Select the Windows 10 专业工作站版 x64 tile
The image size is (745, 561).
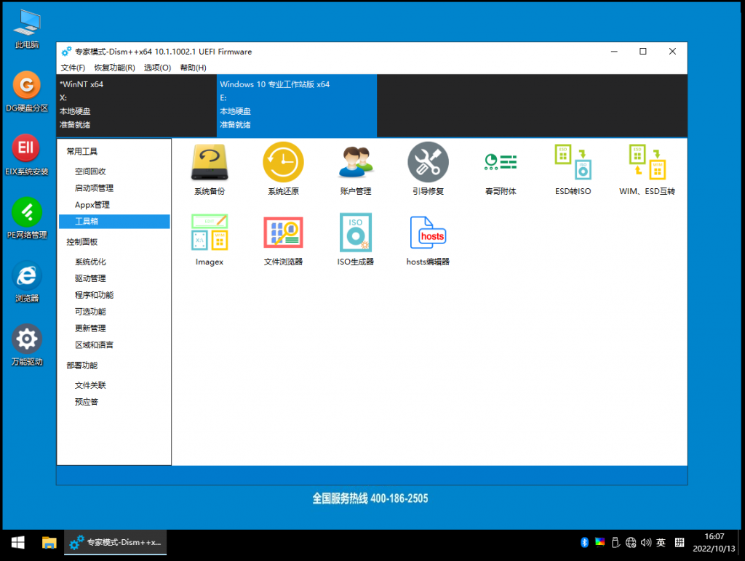click(x=297, y=105)
